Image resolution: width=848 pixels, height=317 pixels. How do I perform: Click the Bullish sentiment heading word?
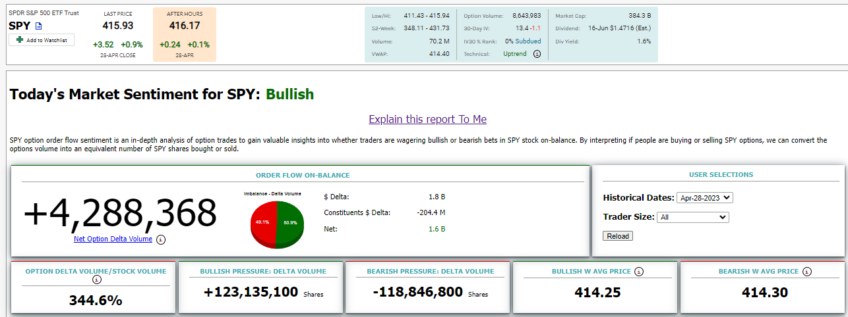289,94
